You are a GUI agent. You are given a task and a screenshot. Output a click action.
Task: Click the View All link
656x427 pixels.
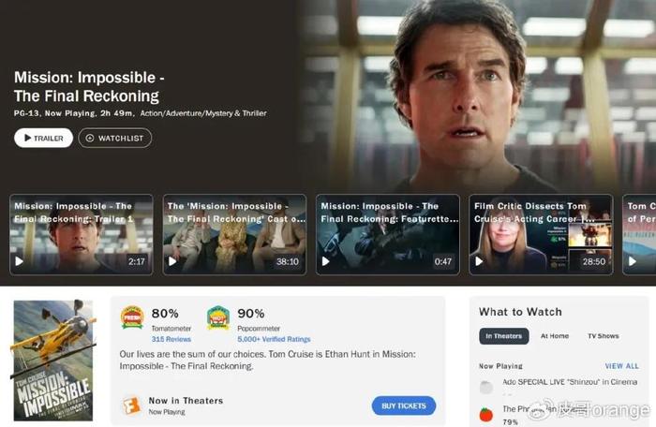pyautogui.click(x=621, y=366)
